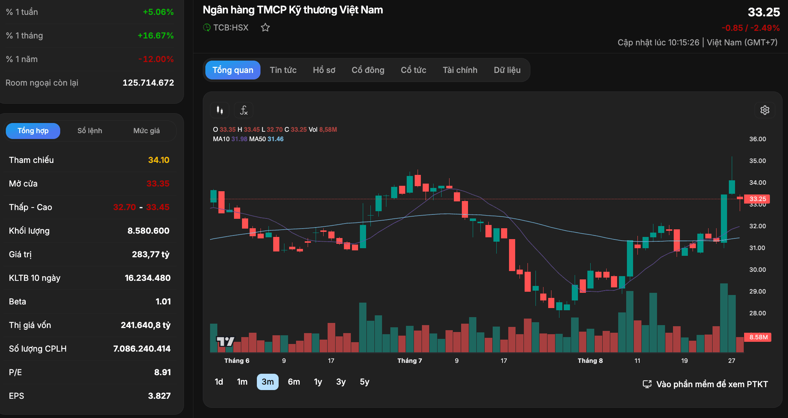This screenshot has width=788, height=418.
Task: Set chart range to 1d
Action: tap(219, 382)
